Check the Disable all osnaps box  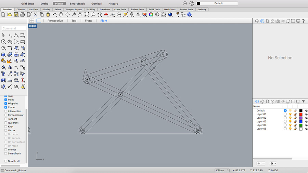tap(6, 161)
